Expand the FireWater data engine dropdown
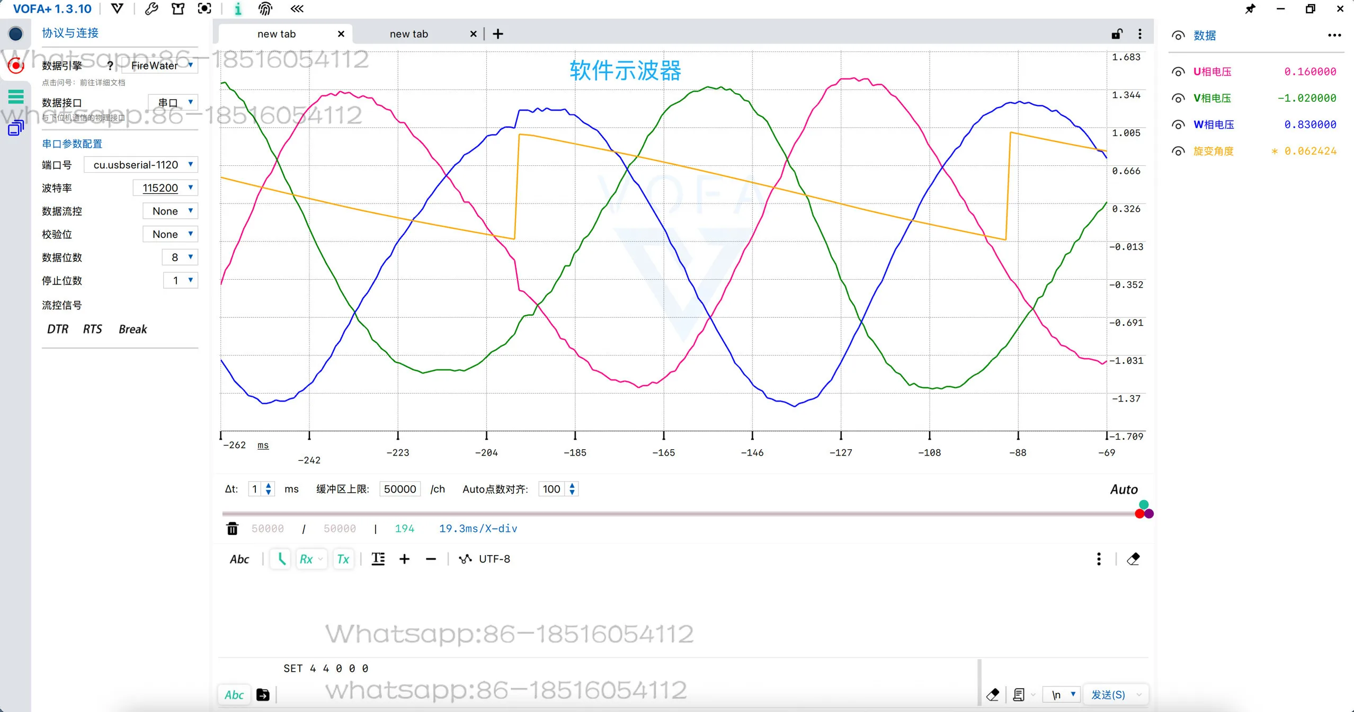The height and width of the screenshot is (712, 1354). [161, 66]
